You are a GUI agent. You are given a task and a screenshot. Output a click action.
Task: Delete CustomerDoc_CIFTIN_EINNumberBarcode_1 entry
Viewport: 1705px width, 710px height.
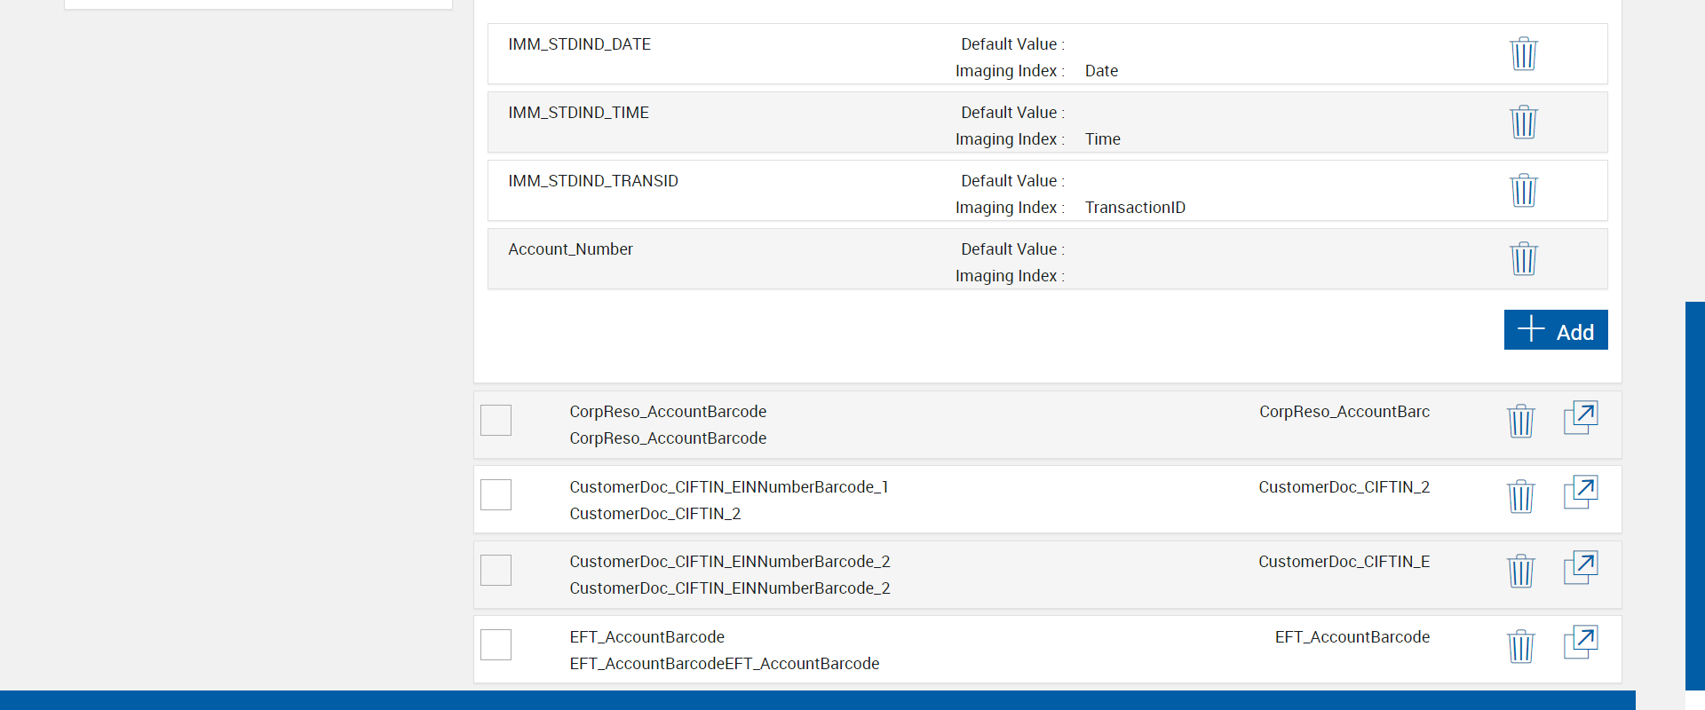(x=1521, y=496)
